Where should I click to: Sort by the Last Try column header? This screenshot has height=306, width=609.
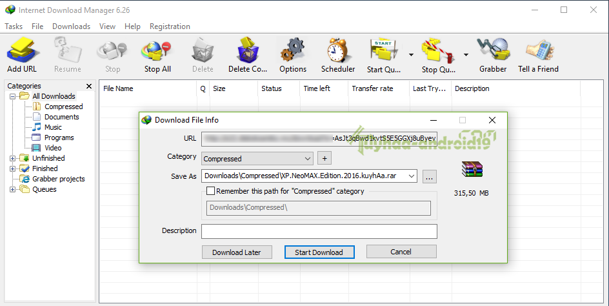[x=430, y=88]
